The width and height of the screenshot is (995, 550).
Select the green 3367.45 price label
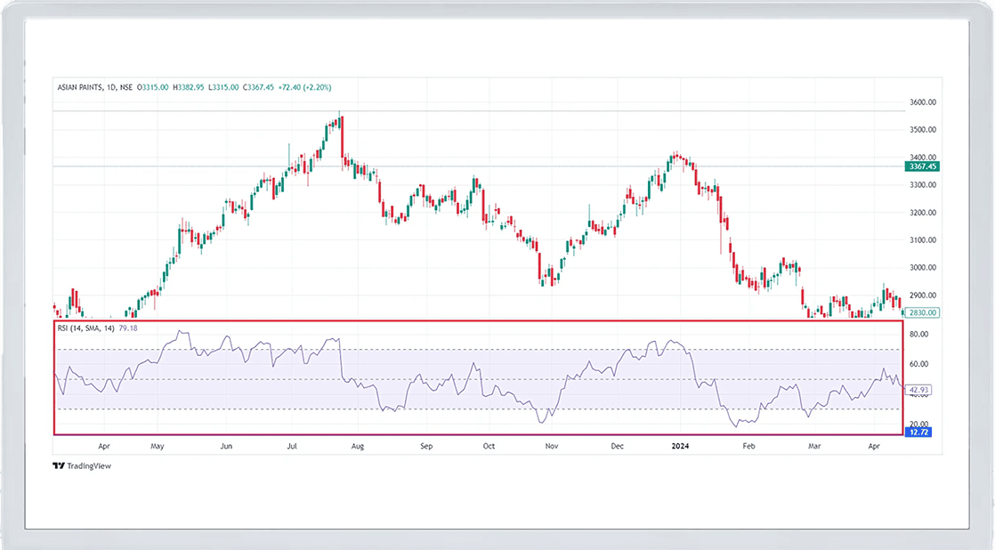pyautogui.click(x=922, y=166)
